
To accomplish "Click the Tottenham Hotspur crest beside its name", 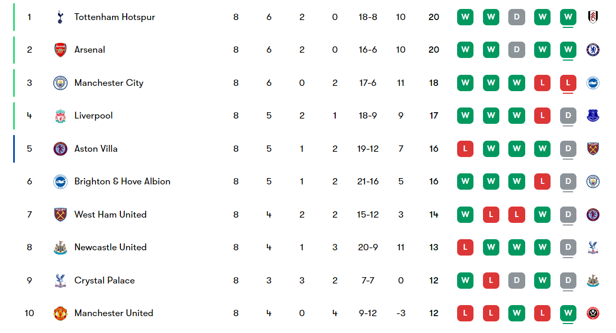I will [x=60, y=17].
